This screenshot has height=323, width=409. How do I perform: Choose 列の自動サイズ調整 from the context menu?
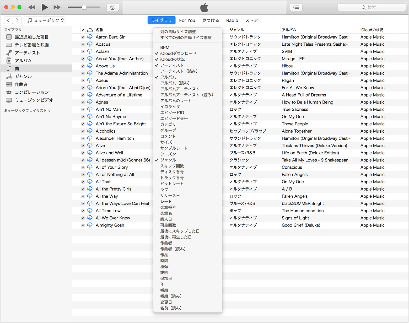tap(178, 32)
